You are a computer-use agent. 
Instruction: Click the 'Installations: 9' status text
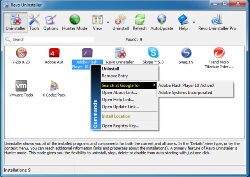[17, 170]
